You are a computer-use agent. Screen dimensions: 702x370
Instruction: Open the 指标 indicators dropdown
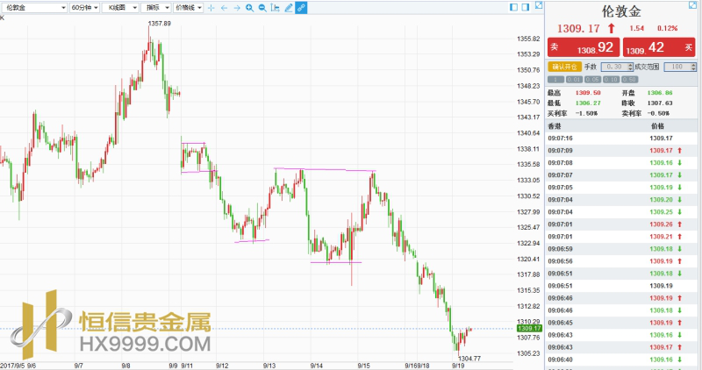[156, 8]
